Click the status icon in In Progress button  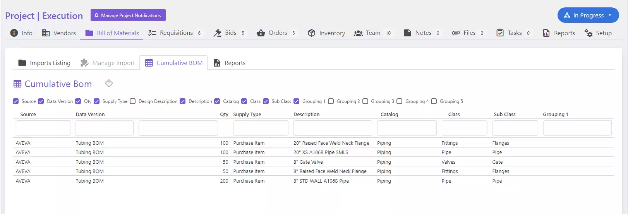click(x=567, y=15)
